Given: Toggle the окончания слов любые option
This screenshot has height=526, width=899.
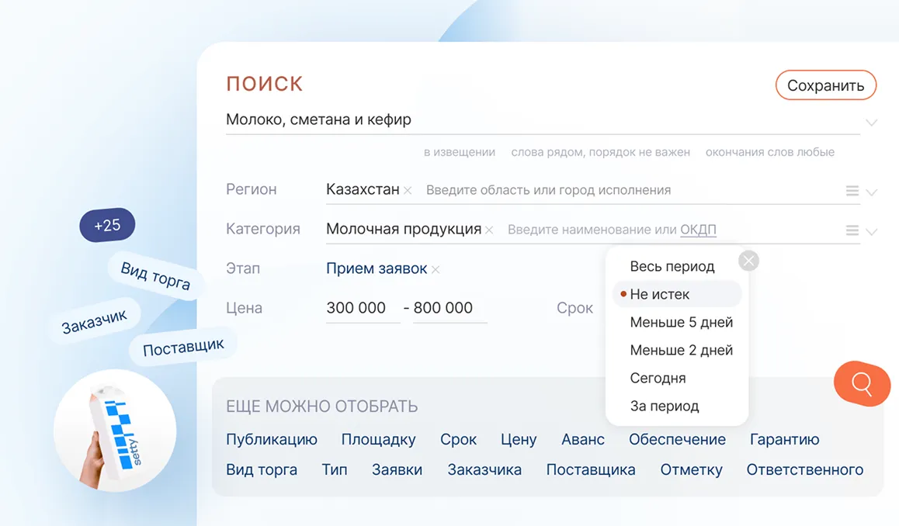Looking at the screenshot, I should 769,152.
